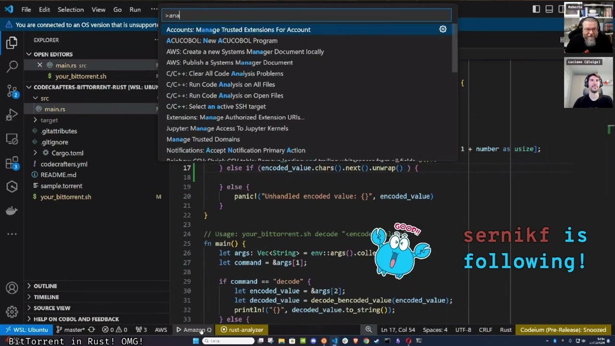Open the Extensions view
This screenshot has width=615, height=346.
pos(12,163)
